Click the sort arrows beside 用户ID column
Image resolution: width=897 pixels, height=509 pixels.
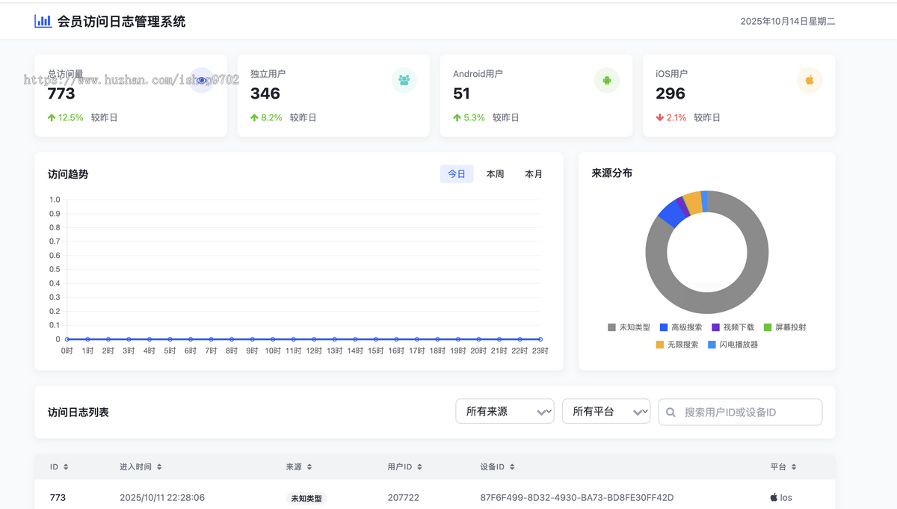[419, 467]
